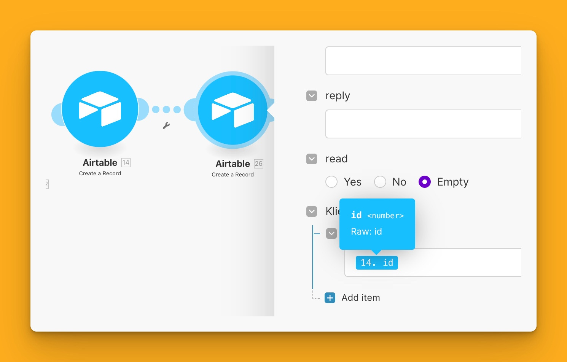
Task: Click module number badge 14
Action: 126,163
